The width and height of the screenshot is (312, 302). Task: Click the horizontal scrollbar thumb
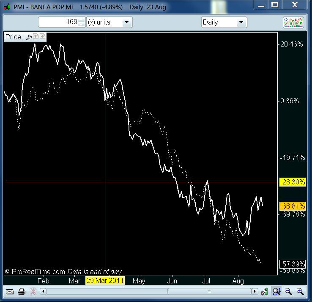209,291
